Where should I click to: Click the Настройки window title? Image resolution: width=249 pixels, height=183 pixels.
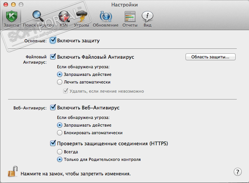[x=125, y=5]
